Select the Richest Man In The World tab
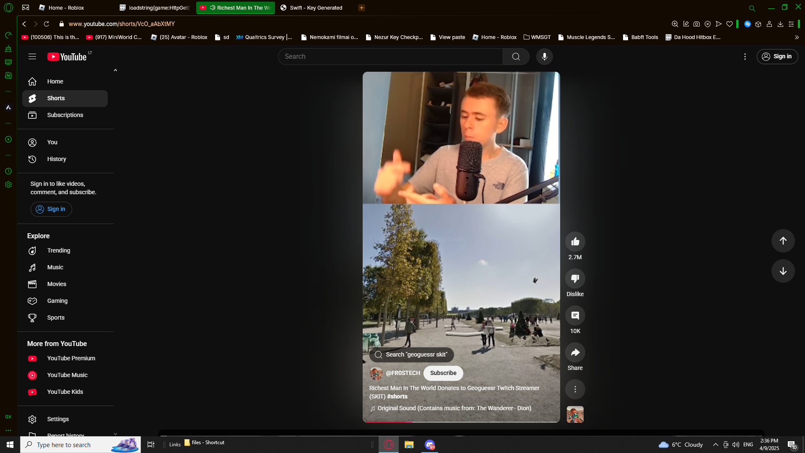The height and width of the screenshot is (453, 805). click(236, 8)
